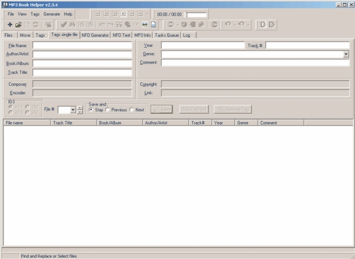Screen dimensions: 355x259
Task: Click the blue document page icon
Action: [x=153, y=24]
